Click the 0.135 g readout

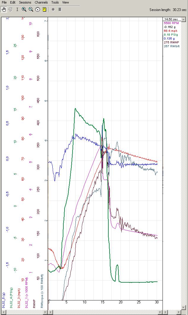coord(168,39)
